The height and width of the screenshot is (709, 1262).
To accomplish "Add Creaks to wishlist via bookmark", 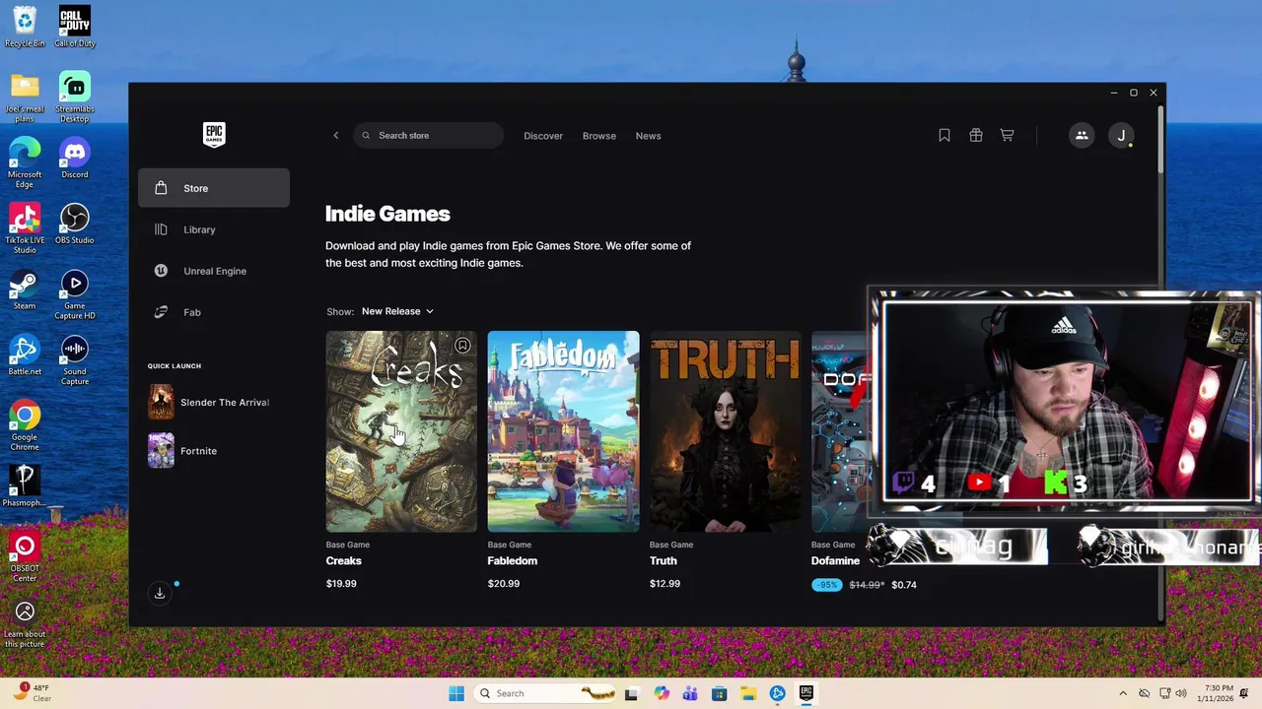I will (462, 346).
